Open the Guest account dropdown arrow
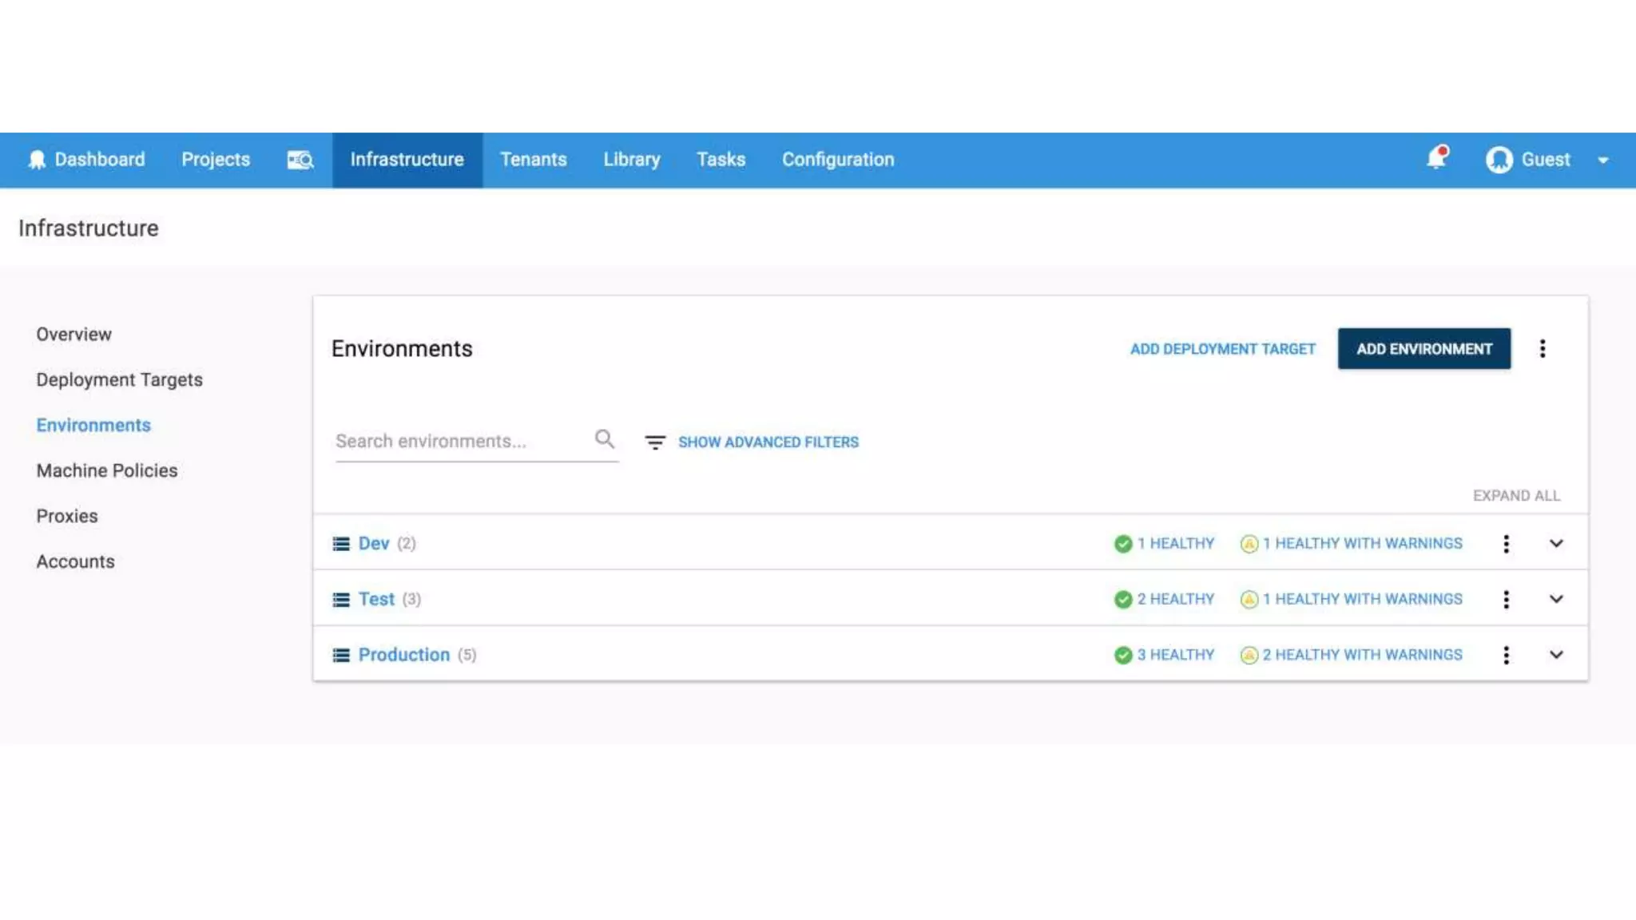This screenshot has width=1636, height=920. coord(1602,161)
